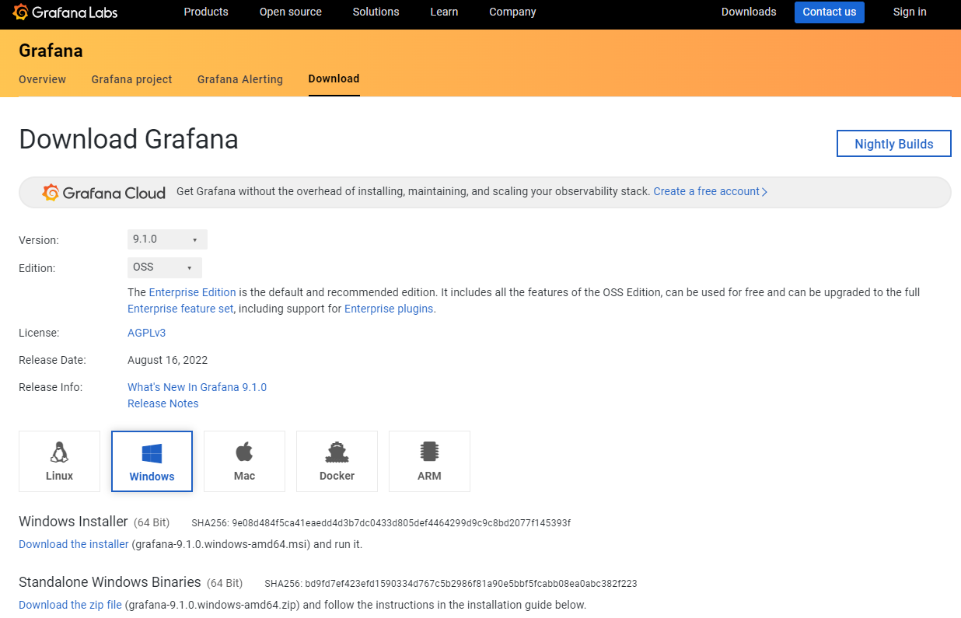This screenshot has width=961, height=618.
Task: Click the Download Grafana heading
Action: [x=128, y=139]
